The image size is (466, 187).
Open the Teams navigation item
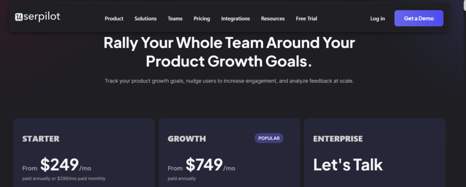[x=175, y=19]
